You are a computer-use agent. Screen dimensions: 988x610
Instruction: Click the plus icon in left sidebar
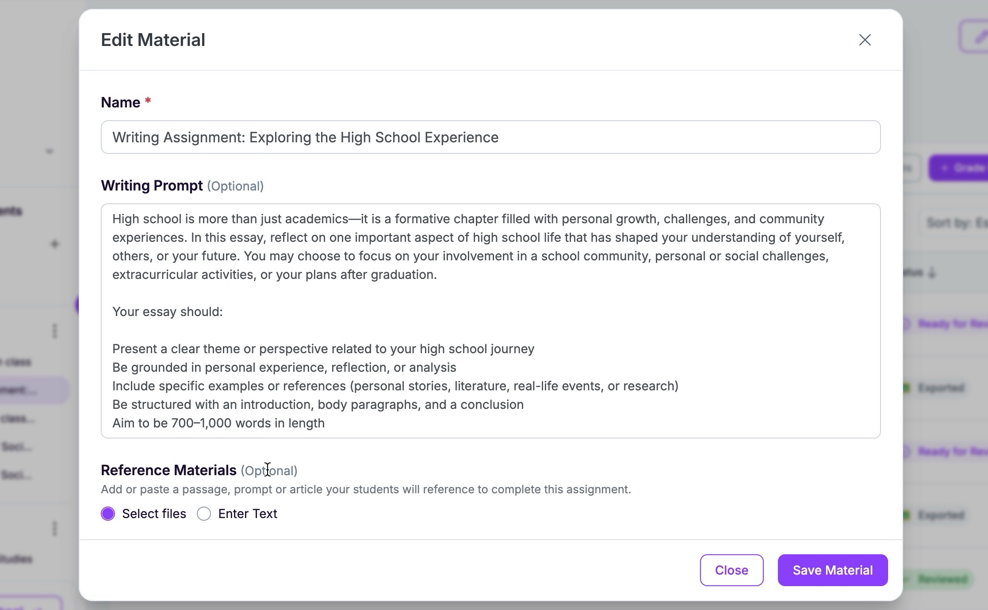point(54,244)
